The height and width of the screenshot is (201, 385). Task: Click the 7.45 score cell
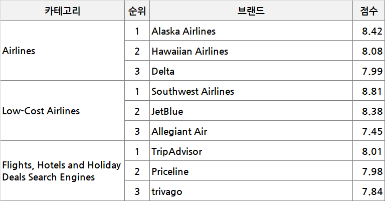pos(372,131)
